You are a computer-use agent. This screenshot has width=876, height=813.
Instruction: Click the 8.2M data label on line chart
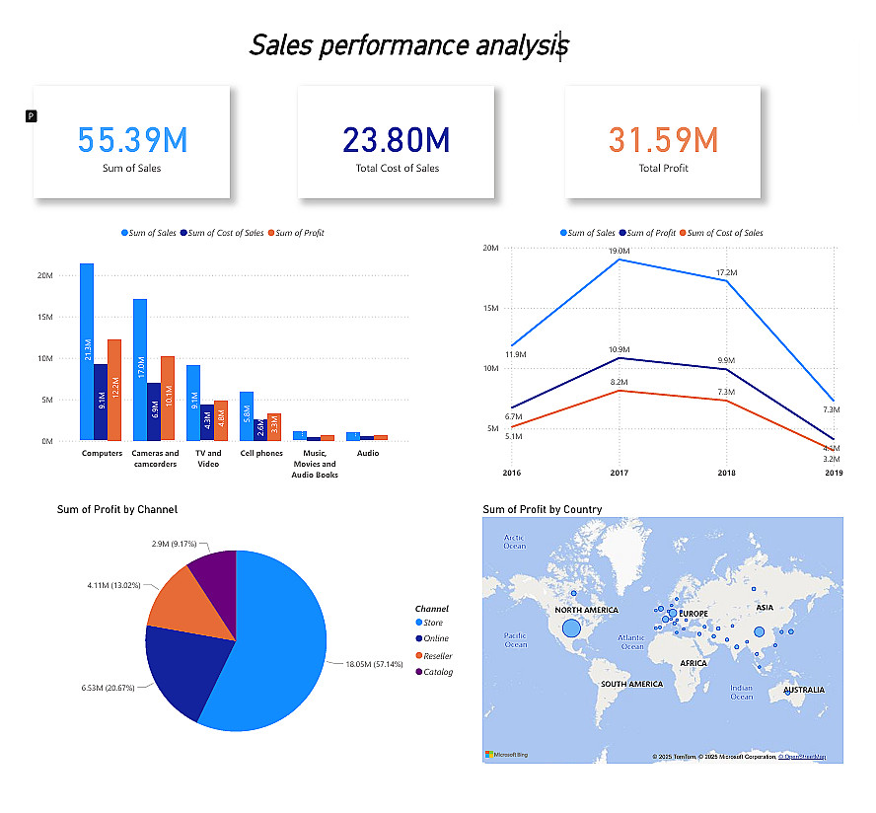619,382
